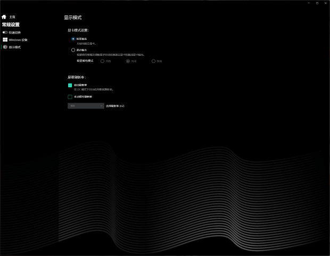Open the refresh rate dropdown showing 300

(x=86, y=106)
